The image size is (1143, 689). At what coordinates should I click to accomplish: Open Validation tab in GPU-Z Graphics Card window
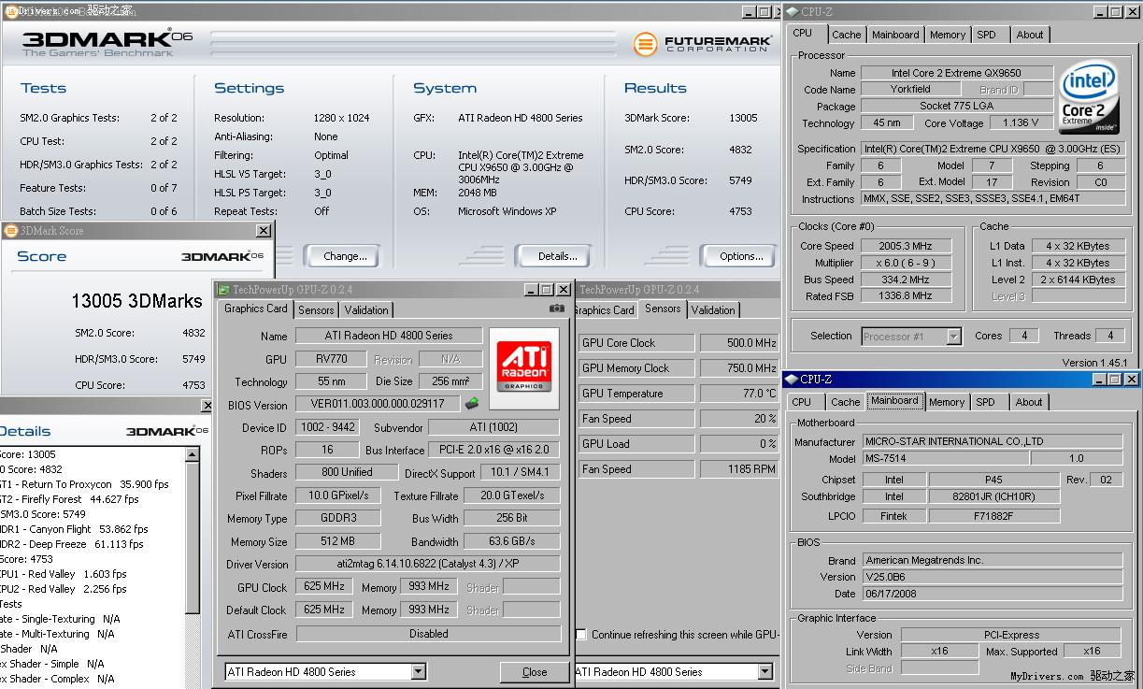coord(366,310)
